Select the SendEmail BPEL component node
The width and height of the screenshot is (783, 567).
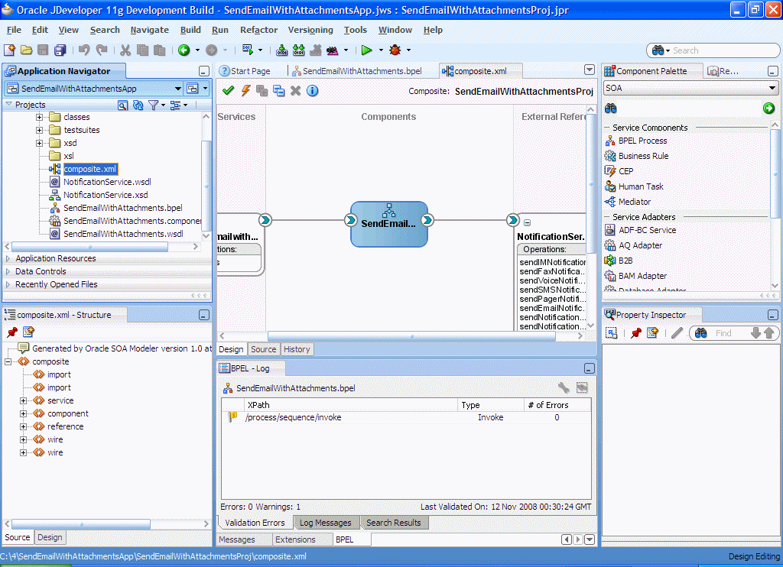(x=389, y=224)
